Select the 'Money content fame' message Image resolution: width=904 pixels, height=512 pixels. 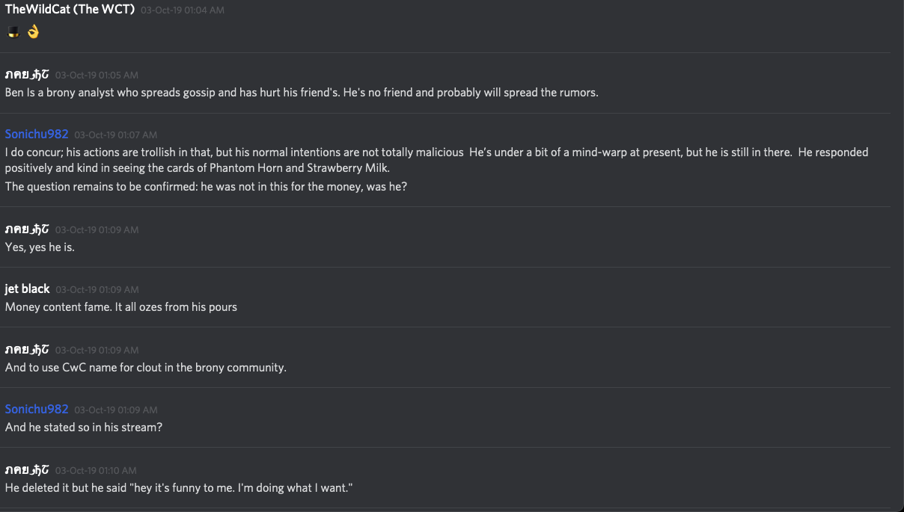coord(120,306)
